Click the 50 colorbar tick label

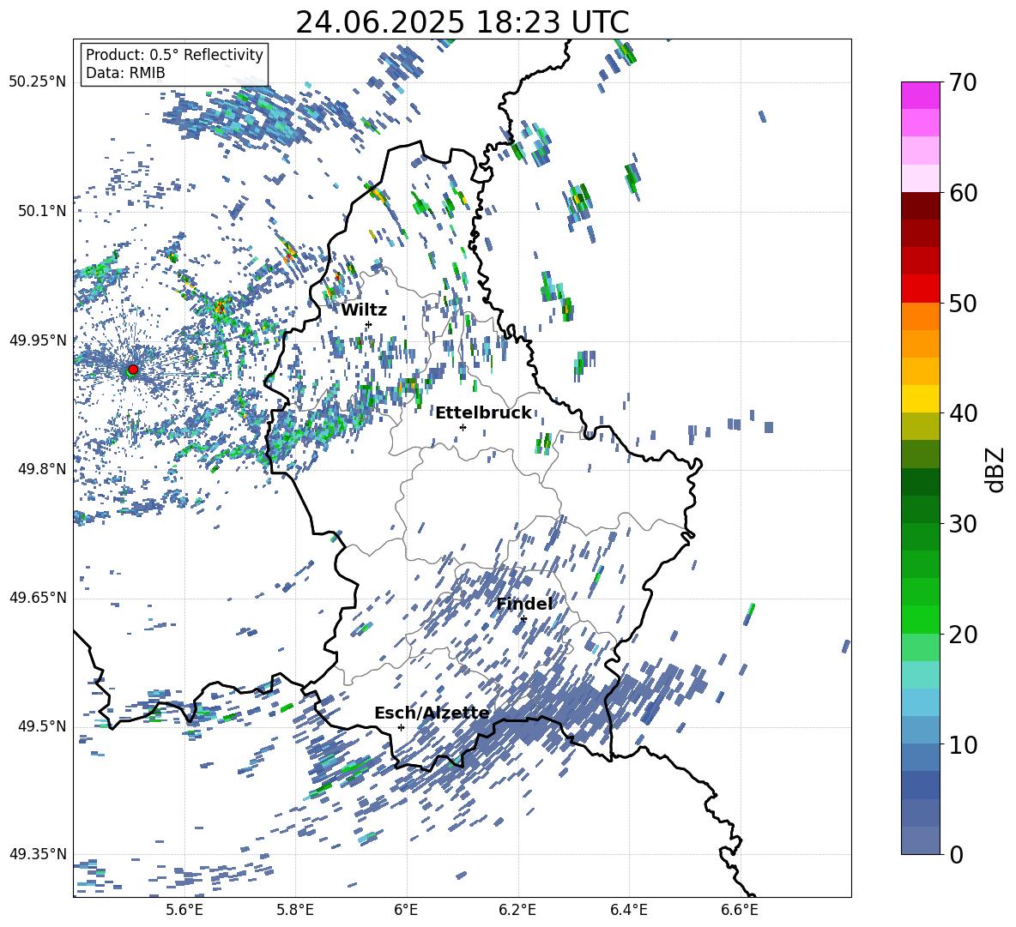pyautogui.click(x=962, y=304)
